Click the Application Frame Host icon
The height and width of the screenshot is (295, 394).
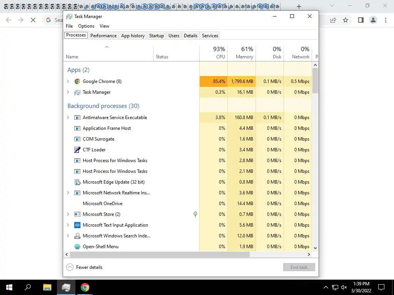77,128
